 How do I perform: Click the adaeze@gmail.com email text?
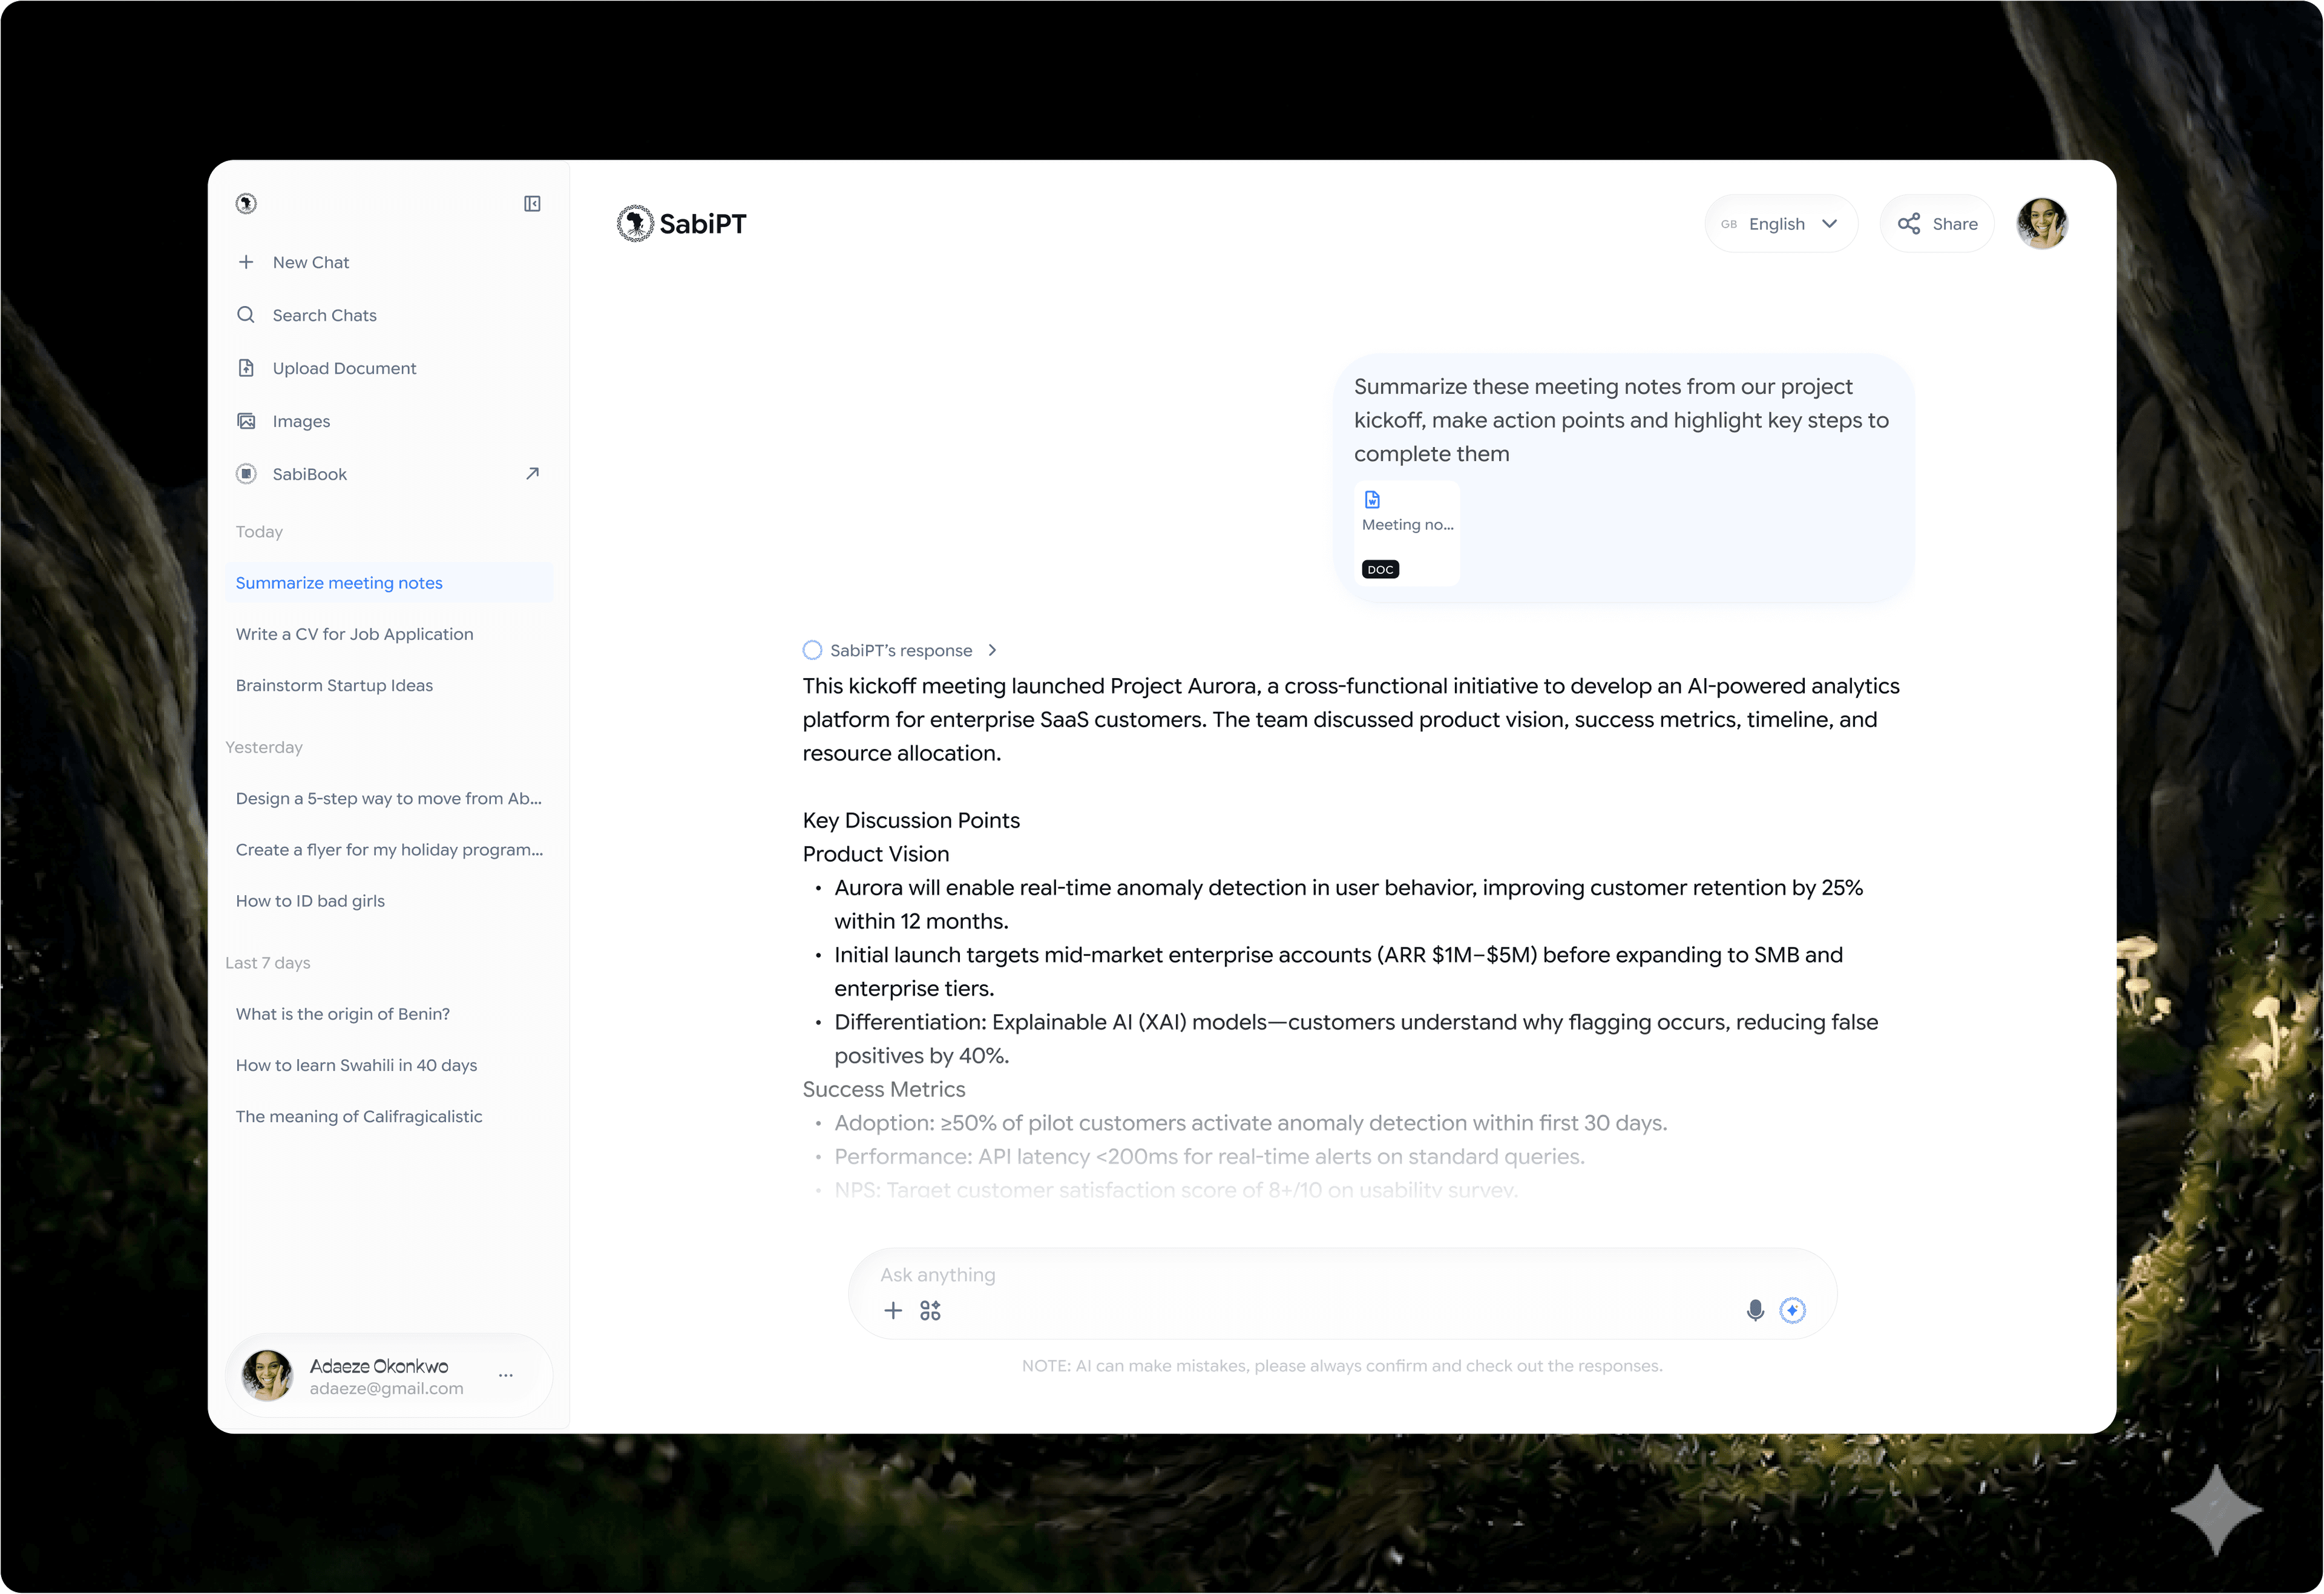pyautogui.click(x=387, y=1389)
